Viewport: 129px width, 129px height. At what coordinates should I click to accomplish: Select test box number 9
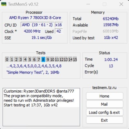(x=48, y=59)
